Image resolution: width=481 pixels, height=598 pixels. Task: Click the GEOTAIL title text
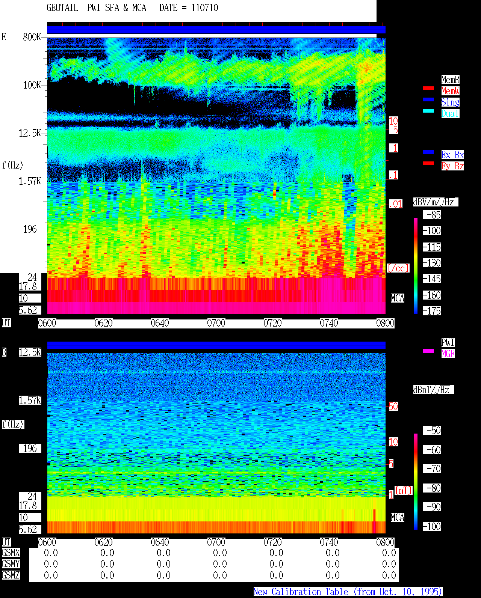point(62,8)
